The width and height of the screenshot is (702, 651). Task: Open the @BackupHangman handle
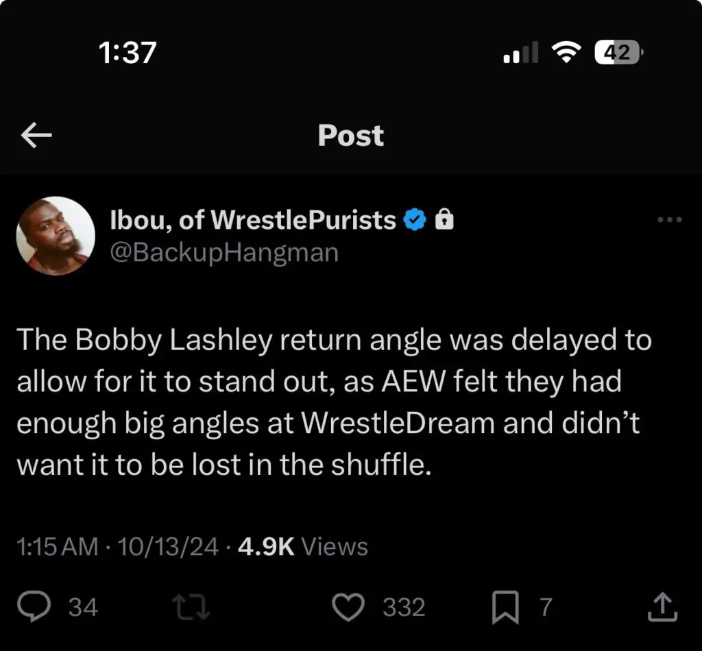point(224,253)
